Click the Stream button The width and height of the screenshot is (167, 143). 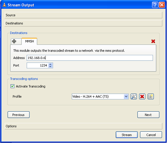pyautogui.click(x=127, y=135)
